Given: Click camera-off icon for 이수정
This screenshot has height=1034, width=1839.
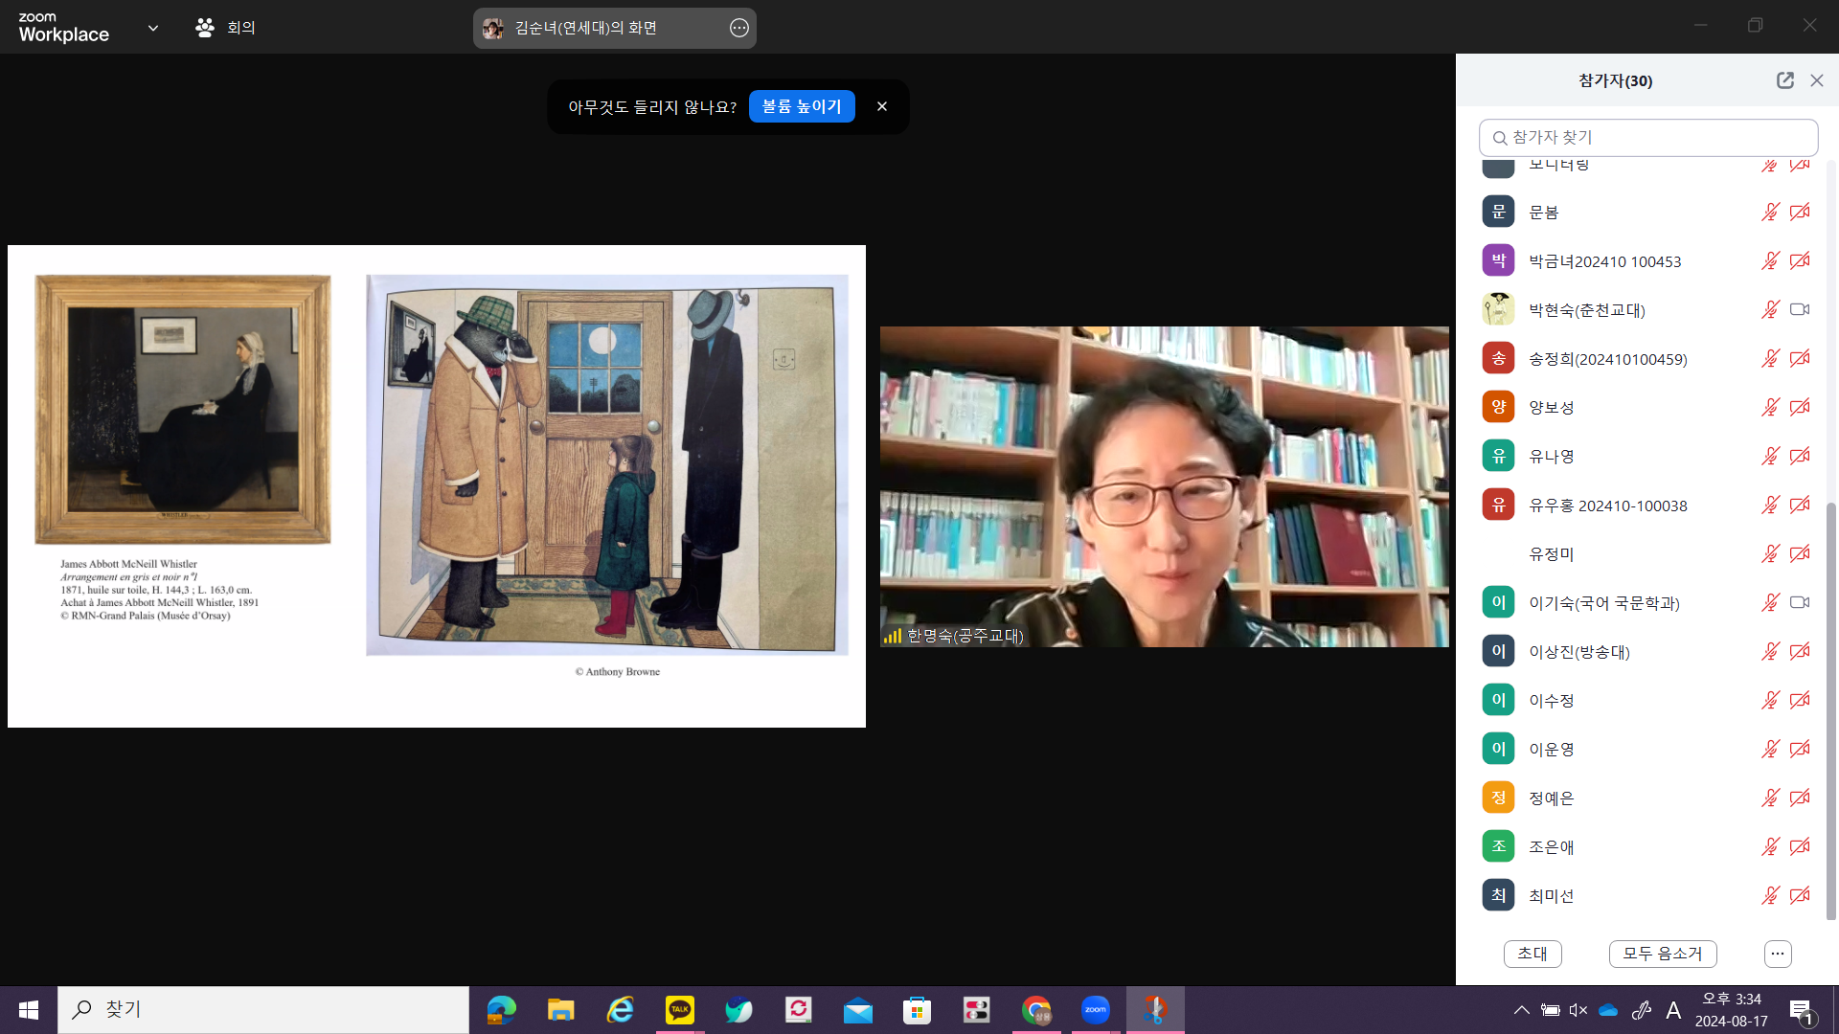Looking at the screenshot, I should pyautogui.click(x=1800, y=700).
